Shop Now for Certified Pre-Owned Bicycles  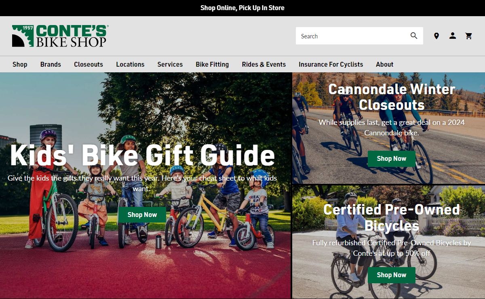tap(392, 275)
